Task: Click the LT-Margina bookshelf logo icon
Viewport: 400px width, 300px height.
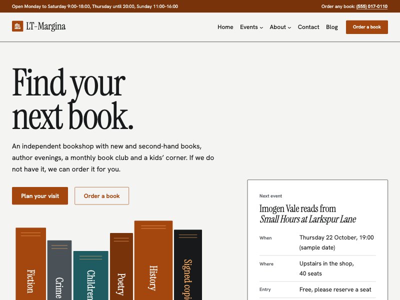Action: [x=17, y=26]
